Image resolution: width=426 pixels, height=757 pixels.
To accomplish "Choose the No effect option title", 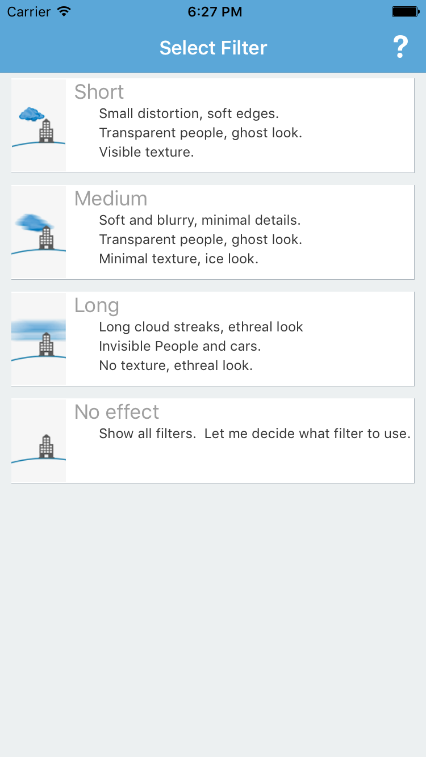I will [116, 412].
